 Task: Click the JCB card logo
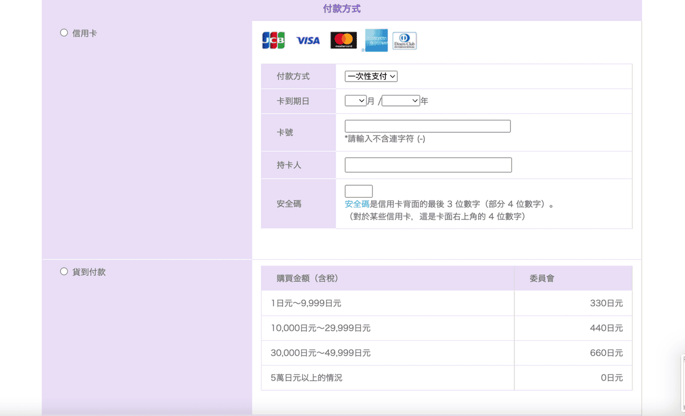pos(273,40)
